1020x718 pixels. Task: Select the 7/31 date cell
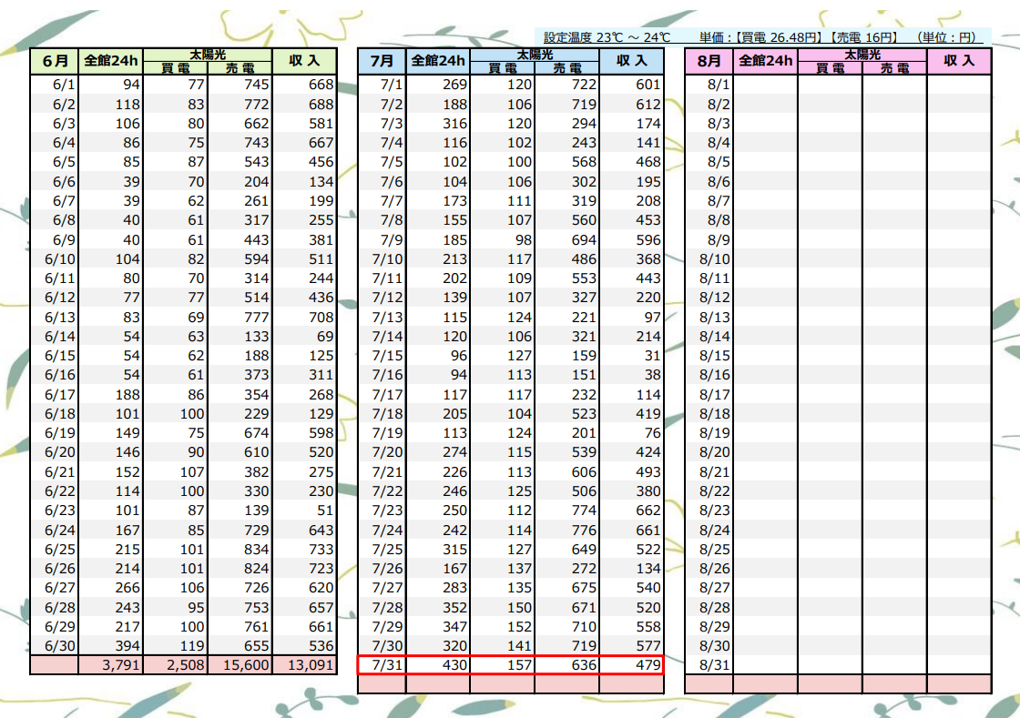coord(382,664)
